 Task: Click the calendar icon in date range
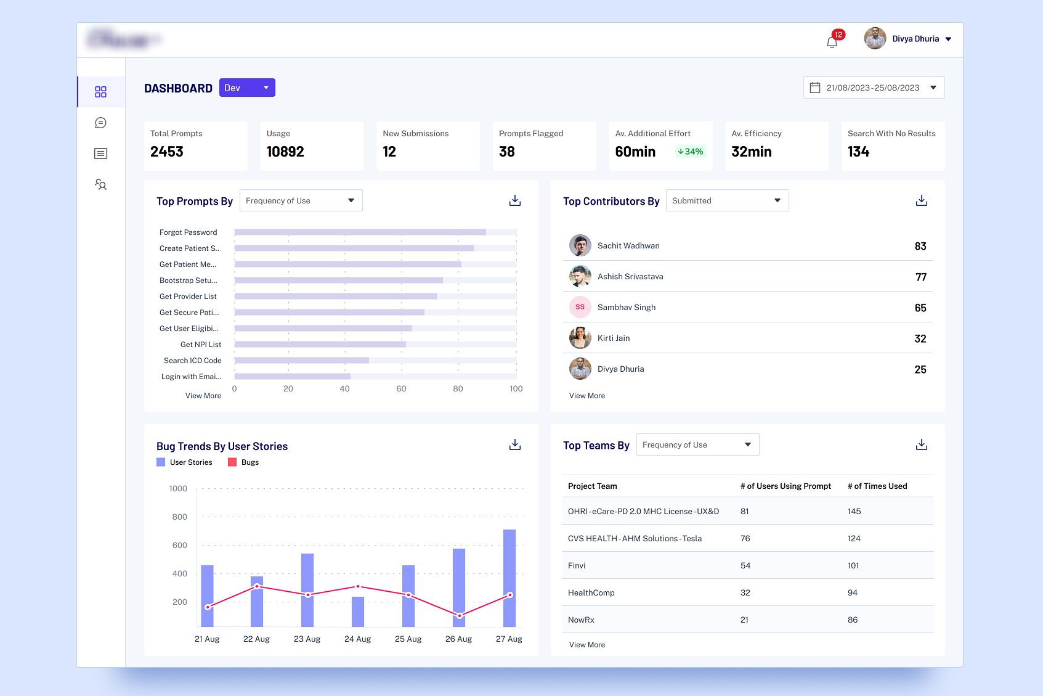pyautogui.click(x=814, y=88)
